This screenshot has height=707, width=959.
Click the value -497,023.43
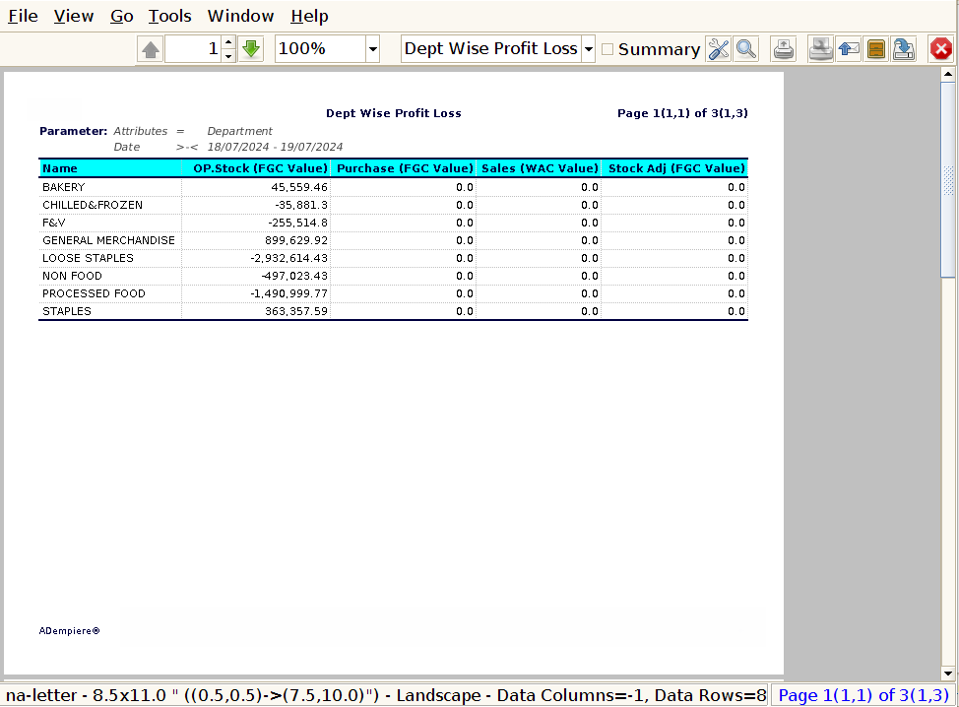point(294,276)
